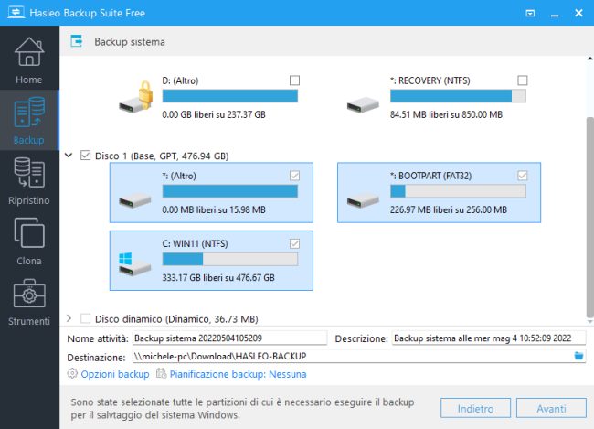Toggle the *: (Altro) 15.98 MB checkbox
Viewport: 594px width, 429px height.
tap(294, 176)
